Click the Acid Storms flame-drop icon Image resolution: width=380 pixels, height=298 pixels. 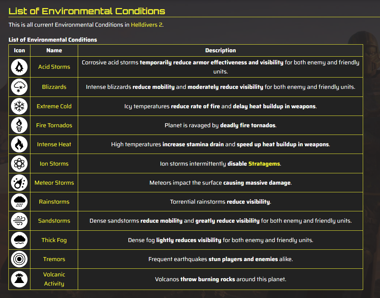pyautogui.click(x=19, y=67)
